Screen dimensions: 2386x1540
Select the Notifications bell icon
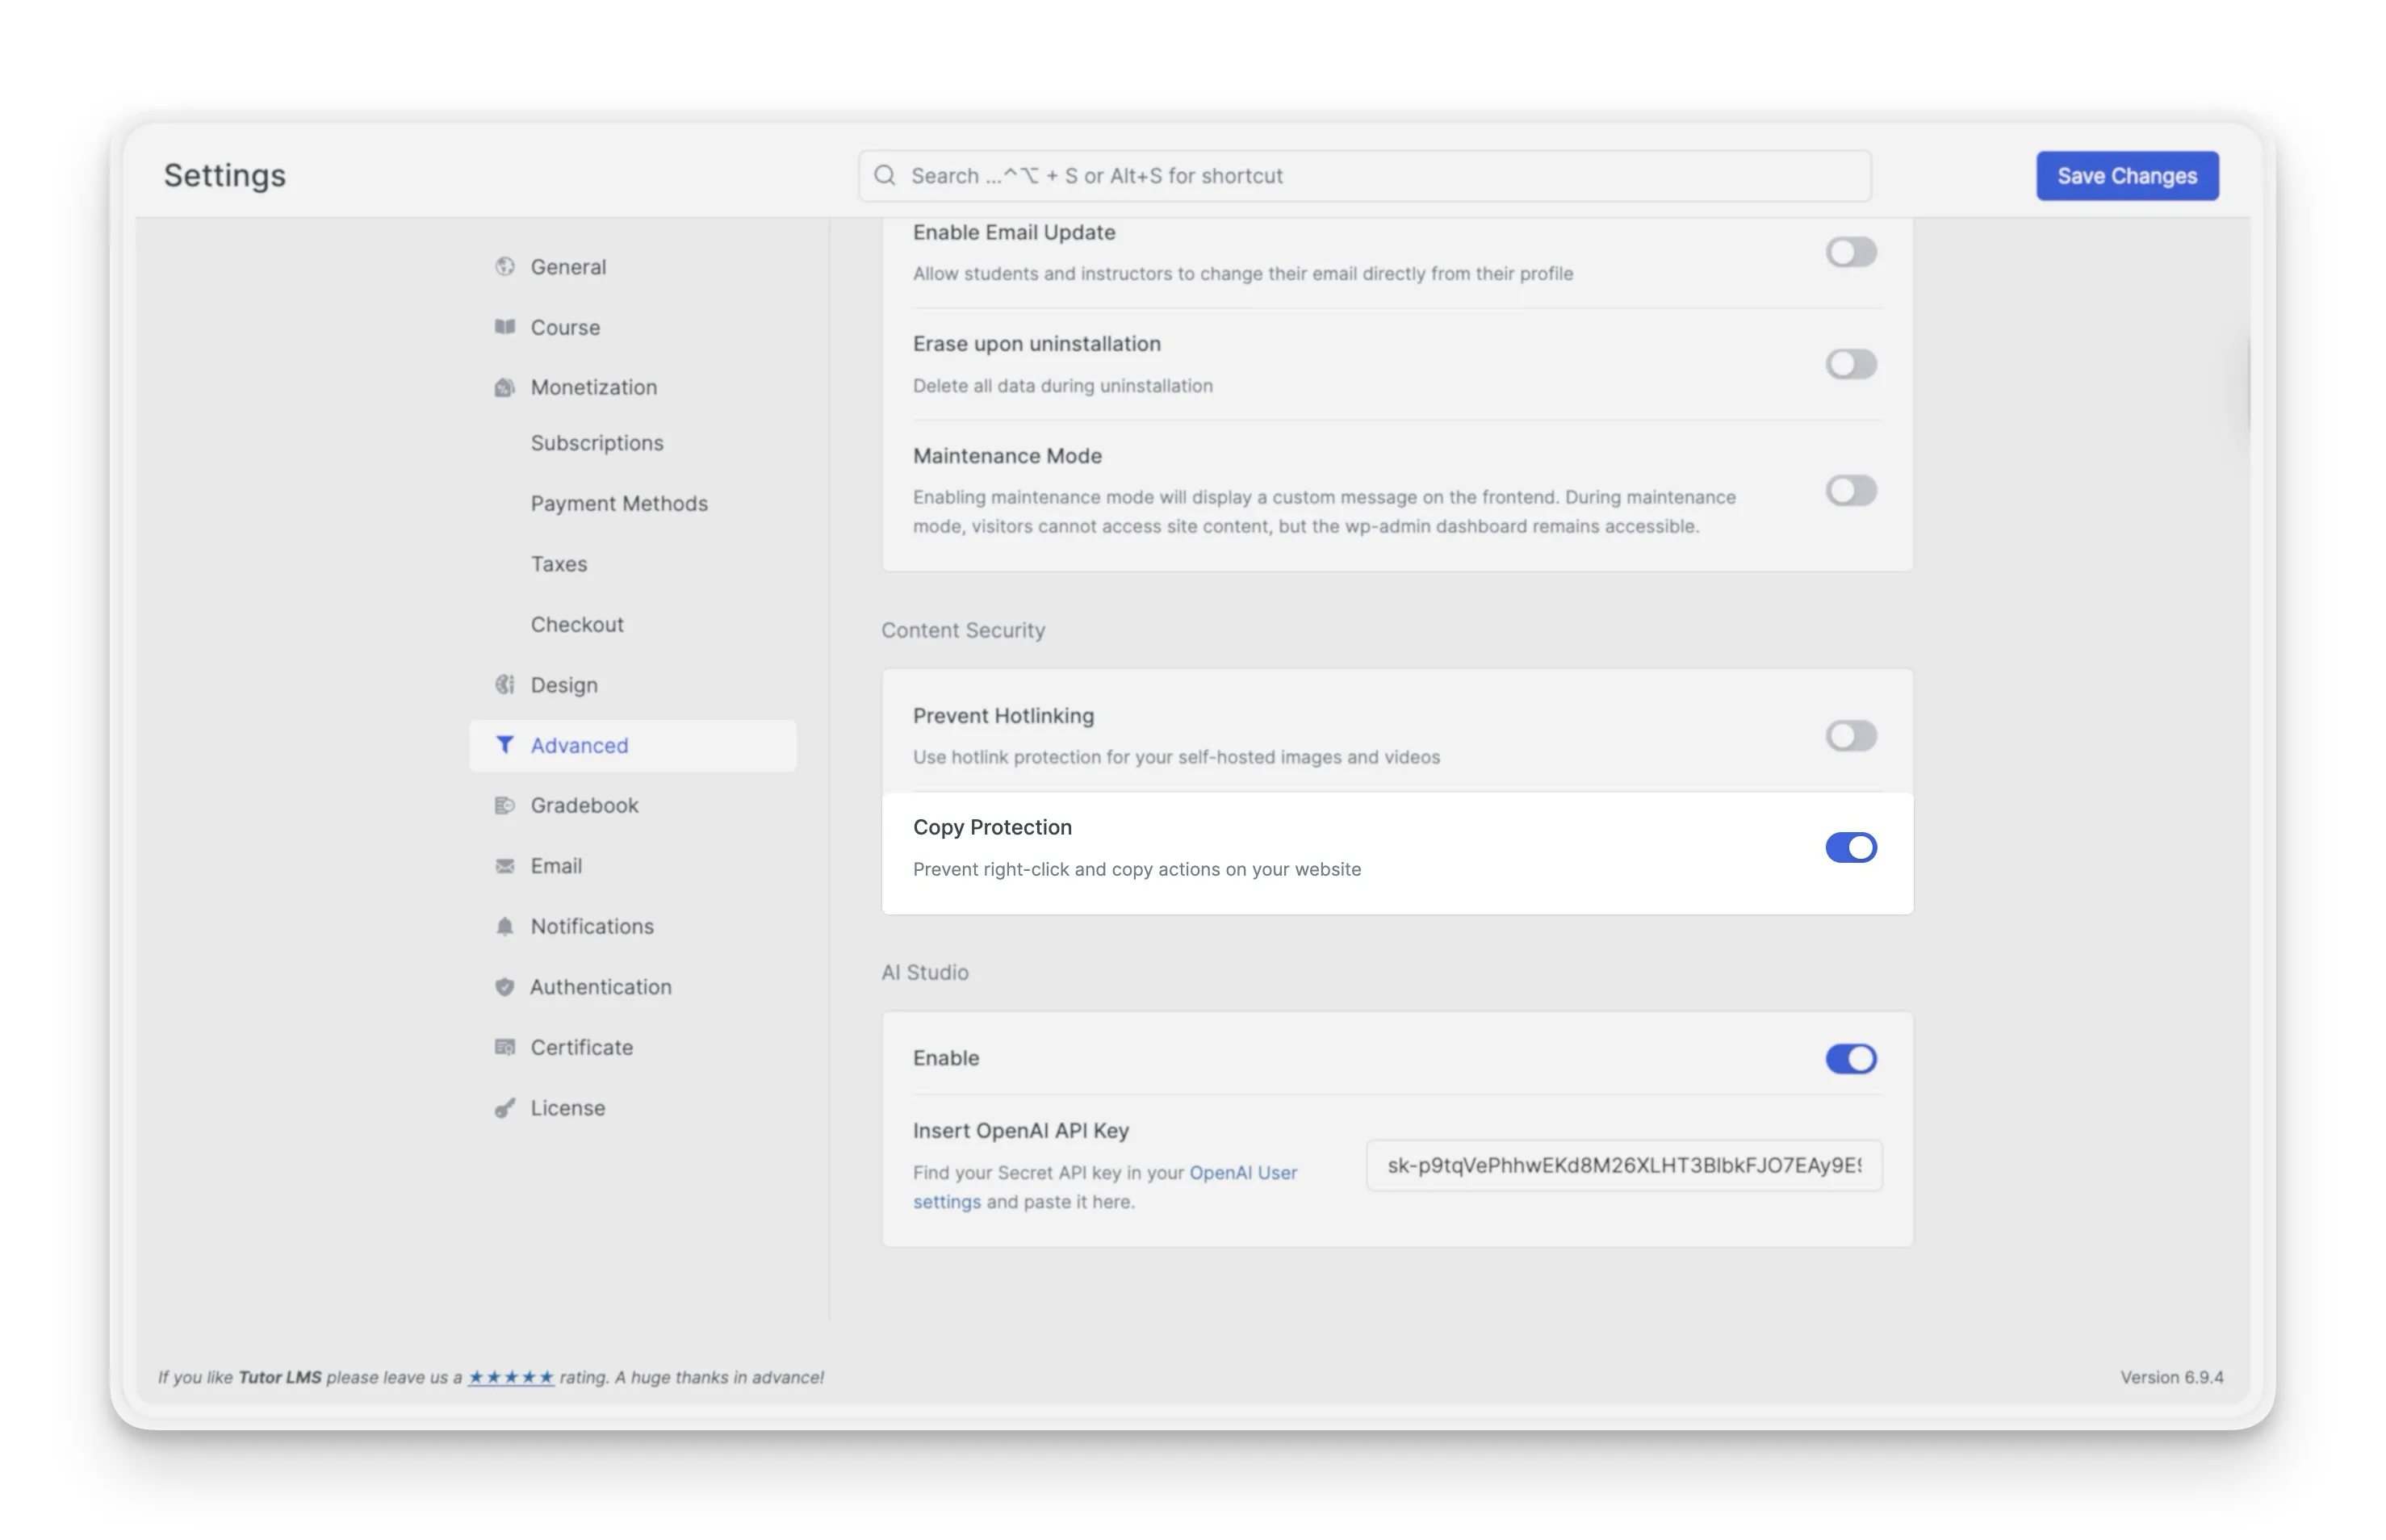(505, 926)
